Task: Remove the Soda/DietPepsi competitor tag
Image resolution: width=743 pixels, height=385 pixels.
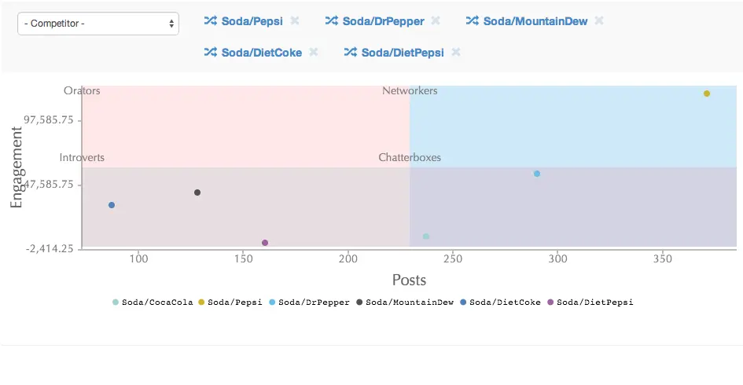Action: tap(456, 53)
